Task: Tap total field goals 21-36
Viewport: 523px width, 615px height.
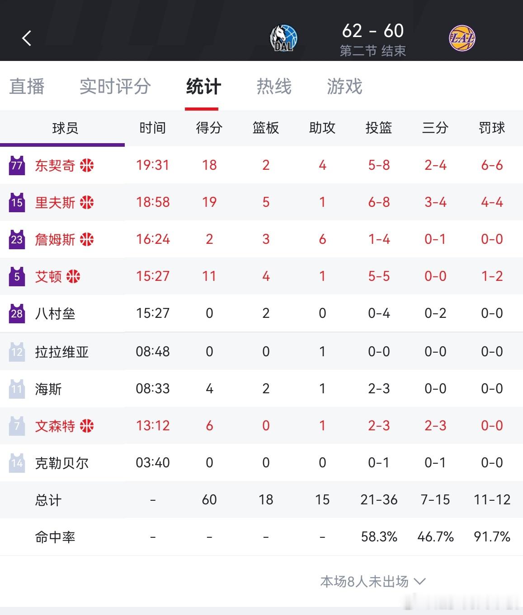Action: 379,500
